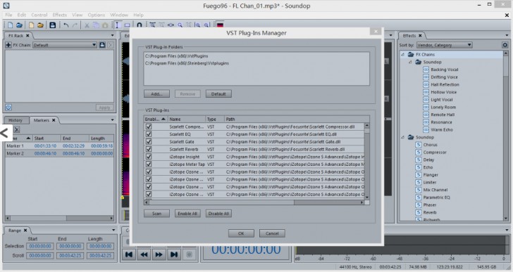Screen dimensions: 513x272
Task: Create new multitrack project icon
Action: 31,25
